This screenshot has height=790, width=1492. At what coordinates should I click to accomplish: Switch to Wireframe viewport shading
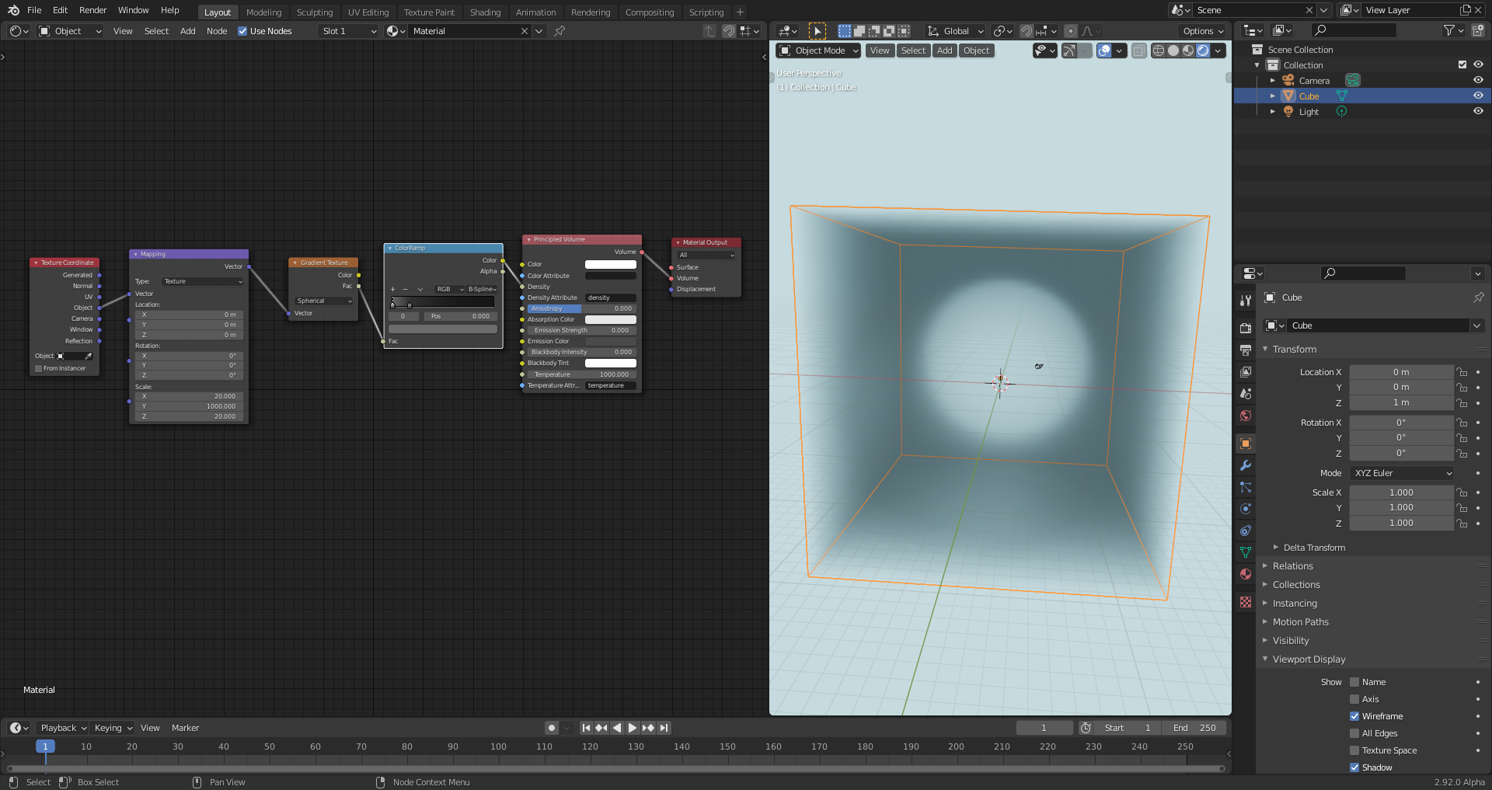coord(1159,50)
